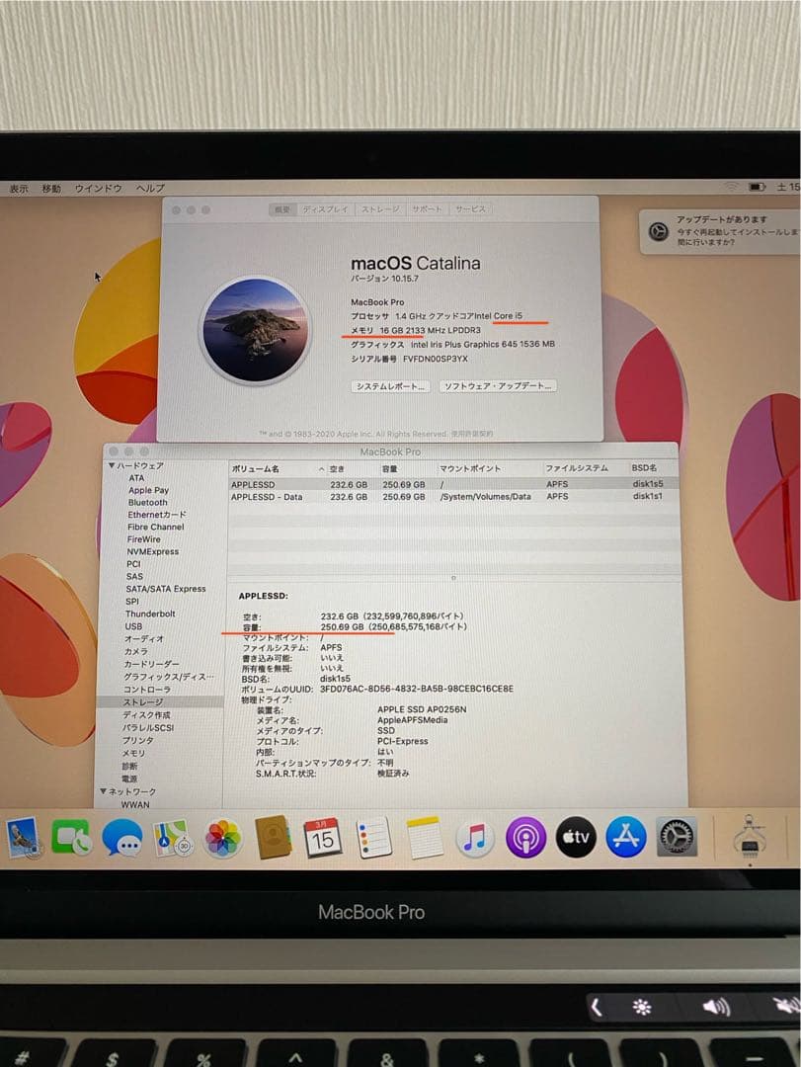Click the serial number FVFDN00SP3YX text

[x=436, y=359]
